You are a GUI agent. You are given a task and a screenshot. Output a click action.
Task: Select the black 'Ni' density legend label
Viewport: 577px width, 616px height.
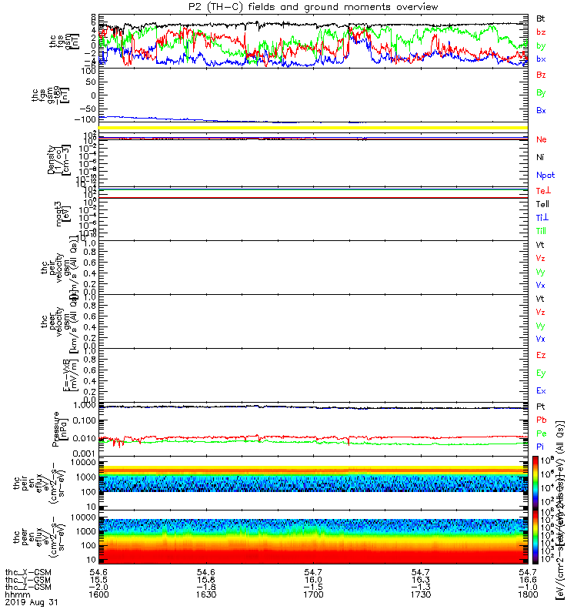pyautogui.click(x=540, y=157)
